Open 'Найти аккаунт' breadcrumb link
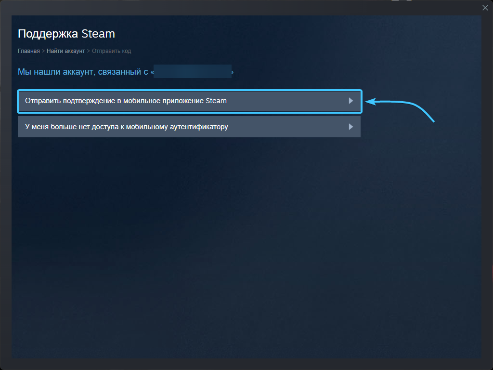Viewport: 493px width, 370px height. pos(65,51)
